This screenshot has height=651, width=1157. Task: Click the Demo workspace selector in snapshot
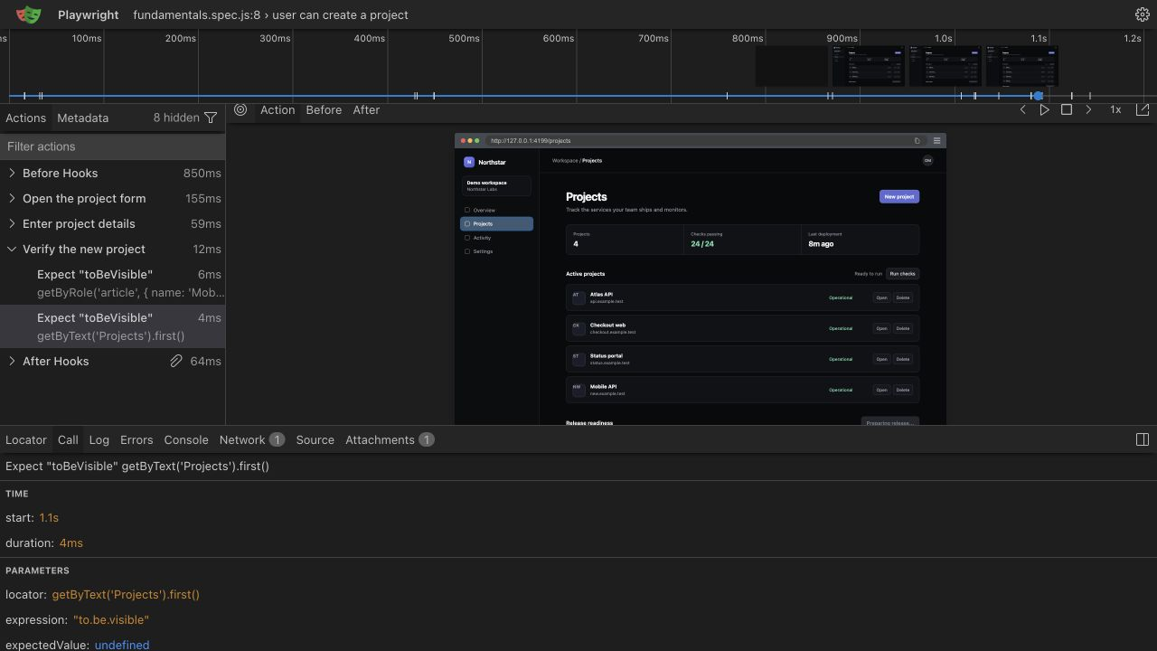(x=496, y=185)
